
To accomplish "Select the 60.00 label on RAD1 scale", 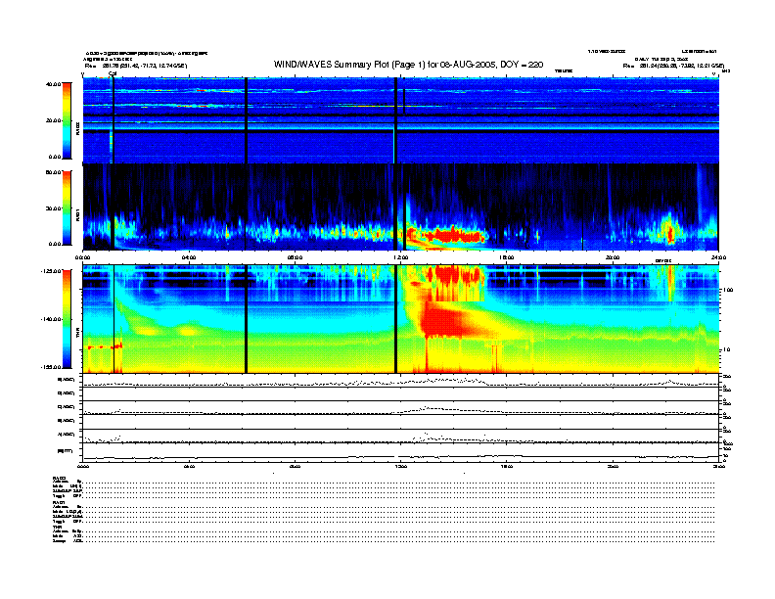I will (54, 172).
